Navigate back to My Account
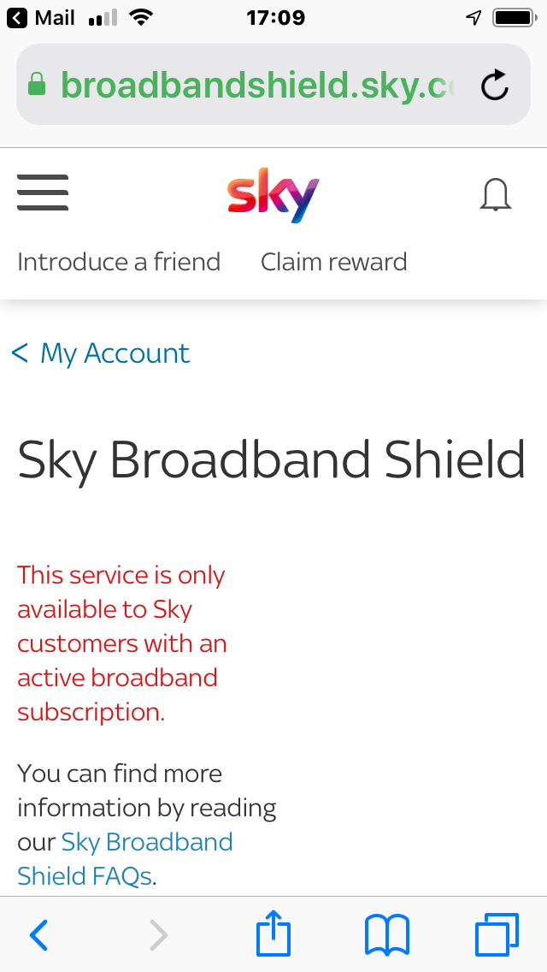 click(115, 353)
